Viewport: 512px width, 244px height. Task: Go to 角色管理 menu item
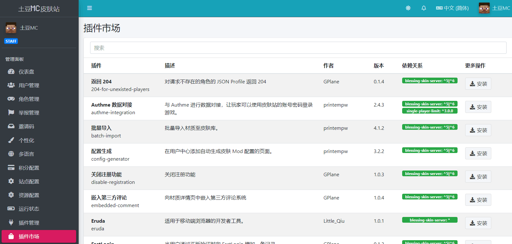click(39, 99)
